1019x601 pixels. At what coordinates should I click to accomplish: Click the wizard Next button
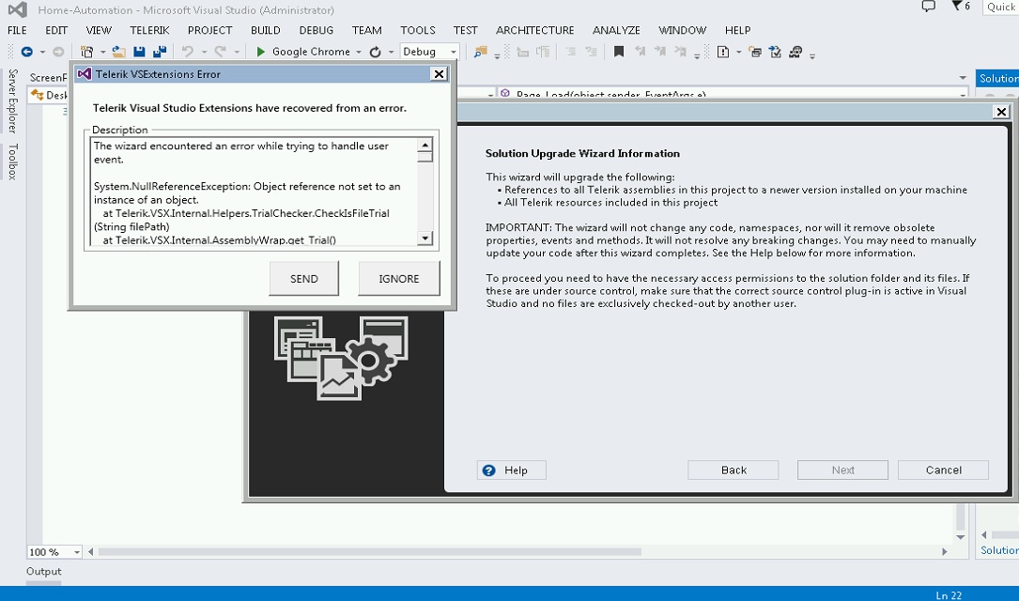[x=842, y=470]
